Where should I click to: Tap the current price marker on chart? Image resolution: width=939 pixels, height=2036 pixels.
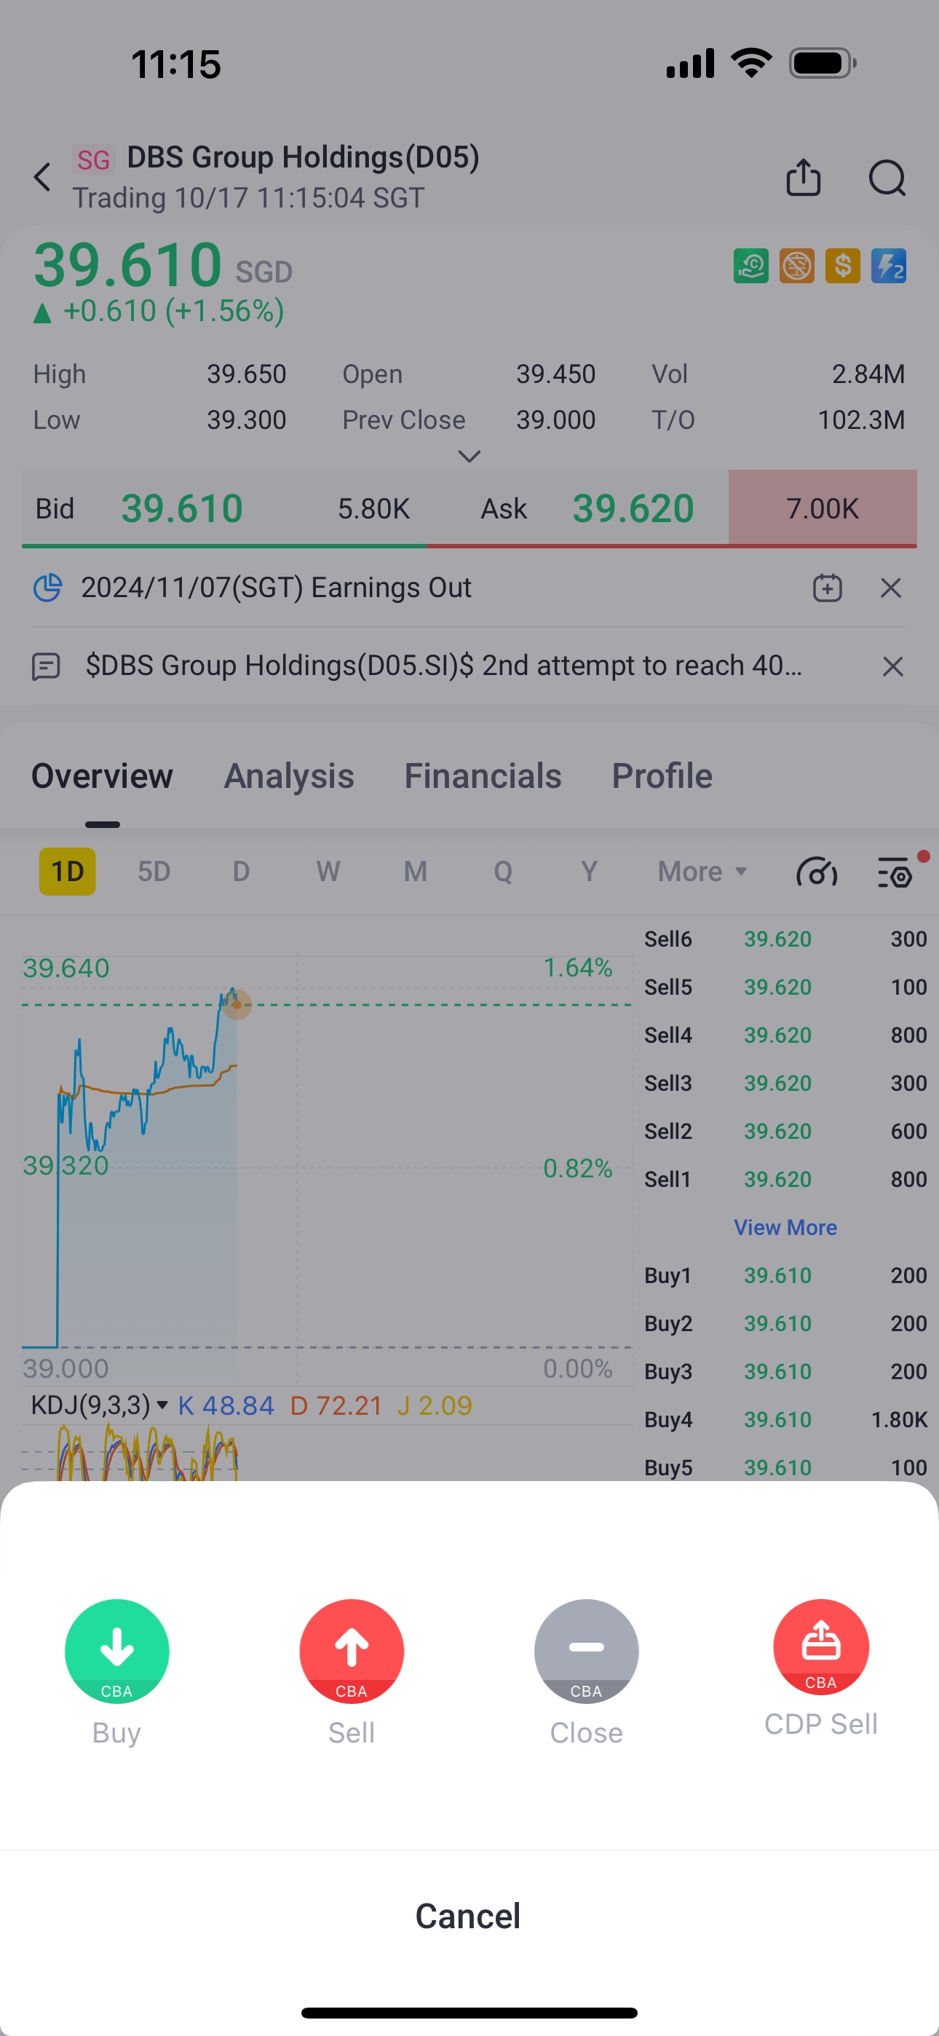coord(237,1005)
